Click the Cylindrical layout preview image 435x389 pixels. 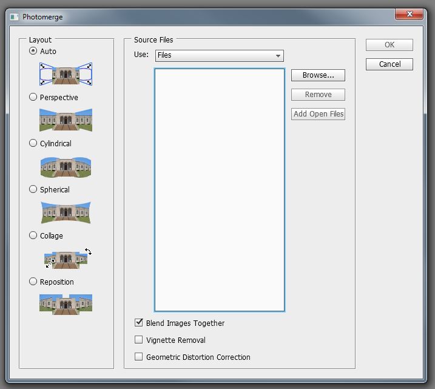point(66,167)
